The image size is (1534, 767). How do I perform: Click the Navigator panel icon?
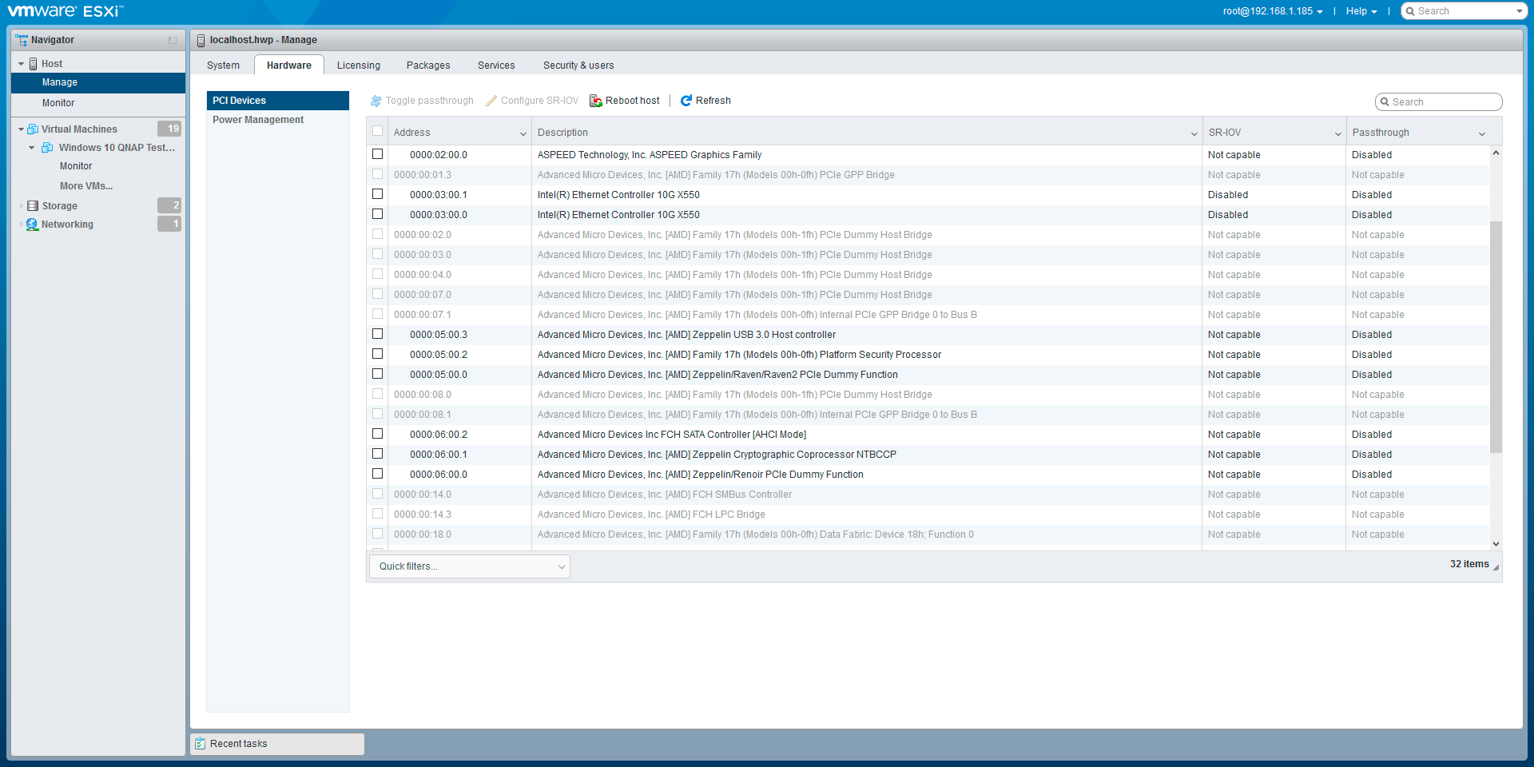(22, 40)
